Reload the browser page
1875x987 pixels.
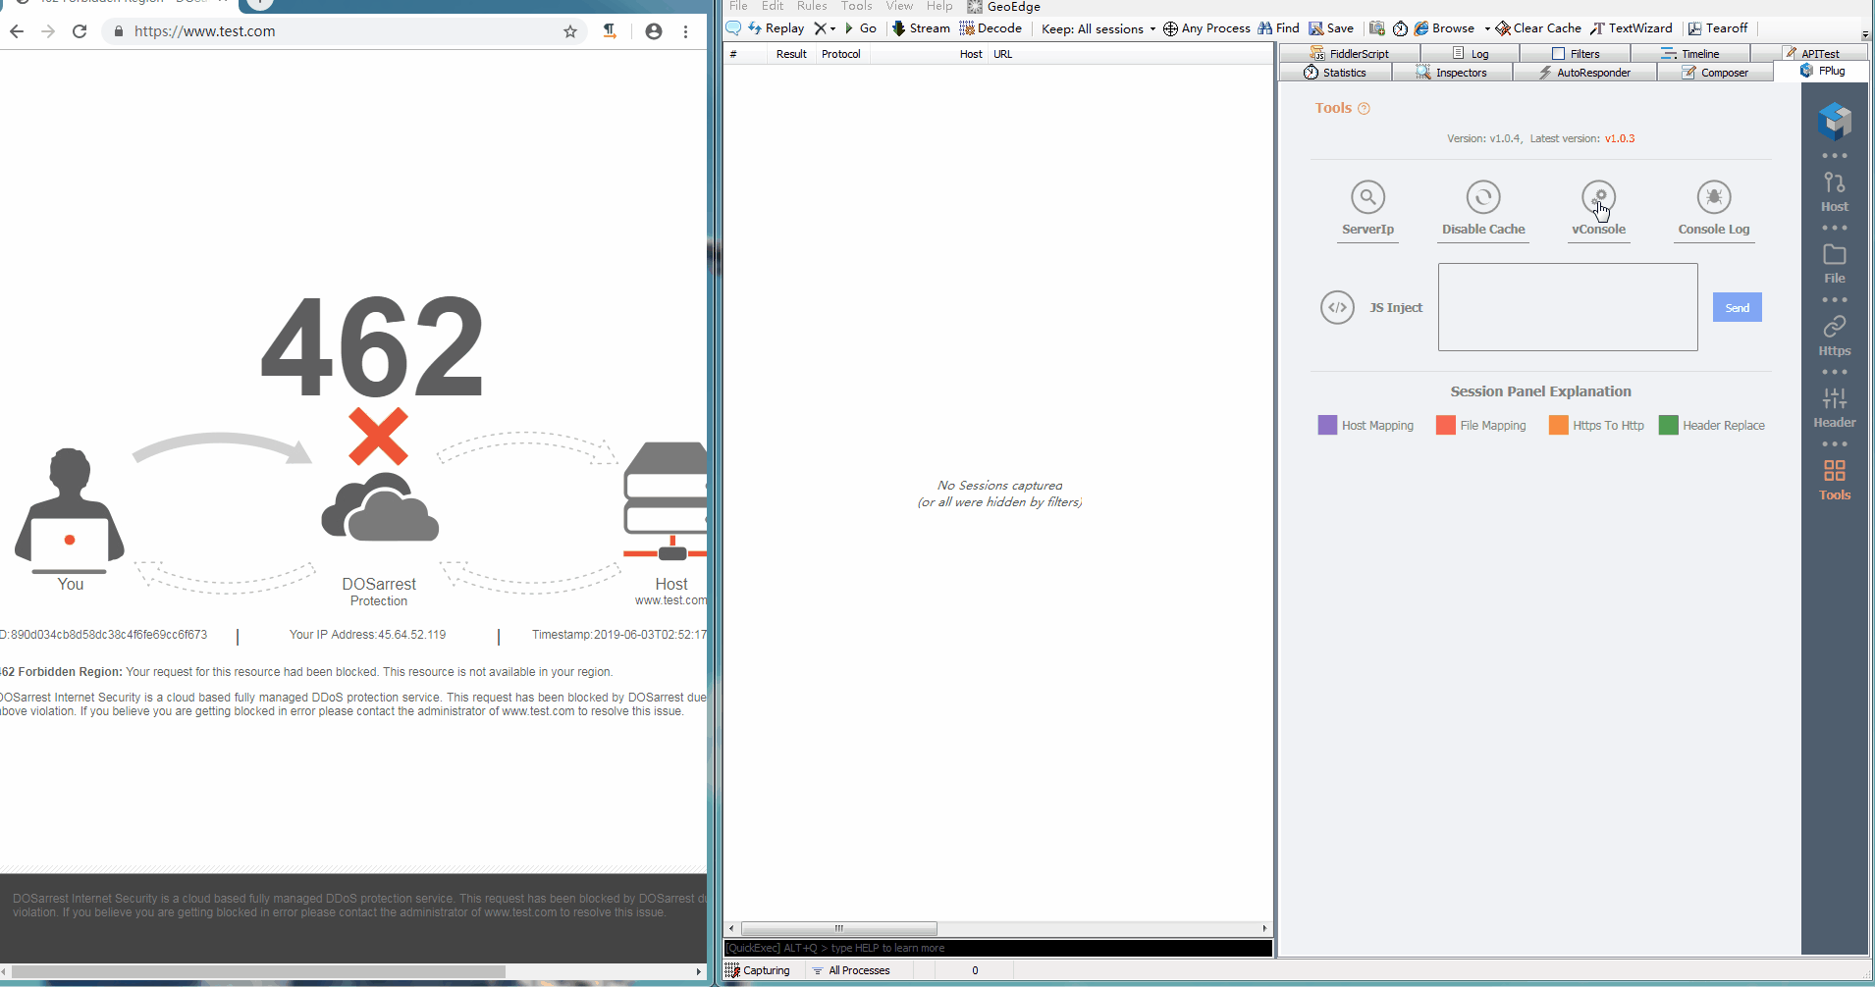point(80,31)
